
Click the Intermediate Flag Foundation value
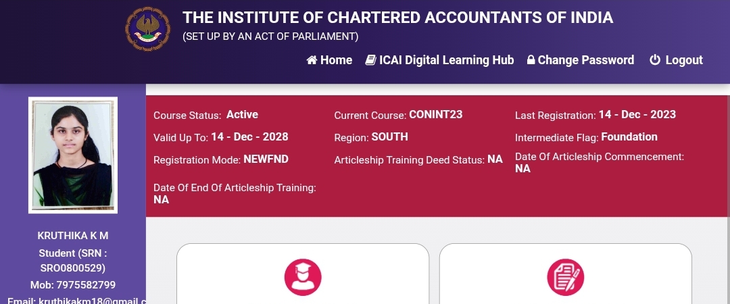629,137
